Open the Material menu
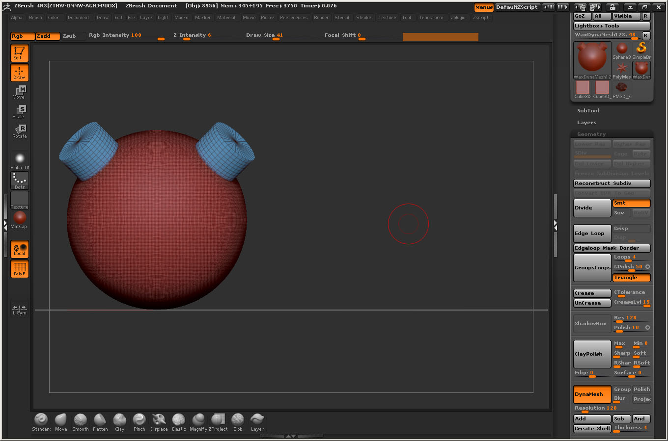This screenshot has height=441, width=668. tap(226, 18)
